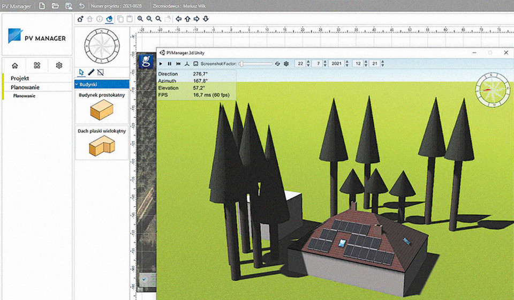Click the month field showing 7

(318, 64)
